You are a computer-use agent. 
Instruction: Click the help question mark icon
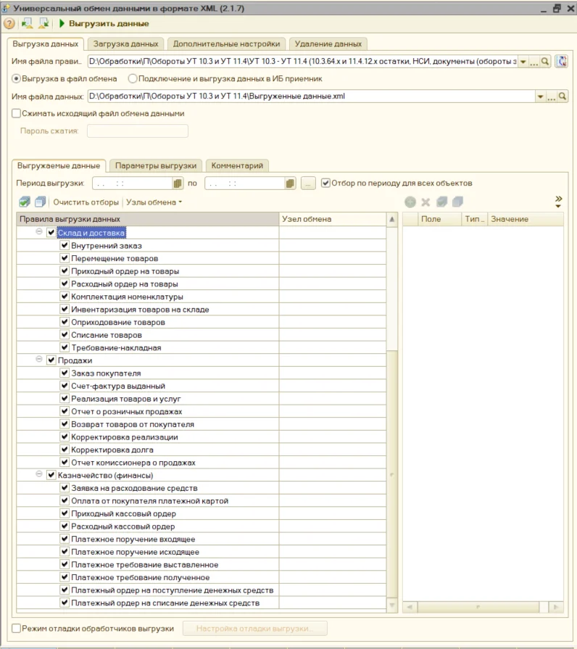[x=9, y=24]
